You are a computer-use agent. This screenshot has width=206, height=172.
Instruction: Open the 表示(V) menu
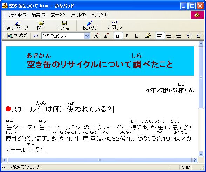[x=58, y=15]
